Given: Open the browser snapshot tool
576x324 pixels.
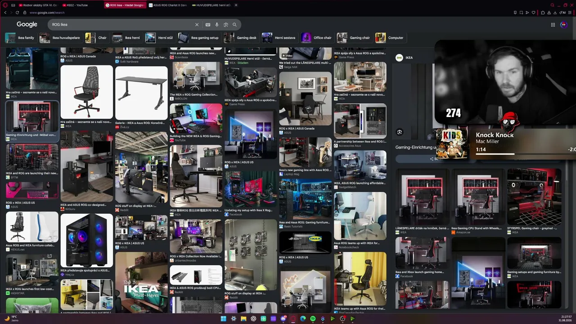Looking at the screenshot, I should pyautogui.click(x=521, y=13).
